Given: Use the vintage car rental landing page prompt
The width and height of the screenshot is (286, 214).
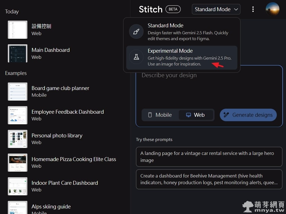Looking at the screenshot, I should click(209, 157).
